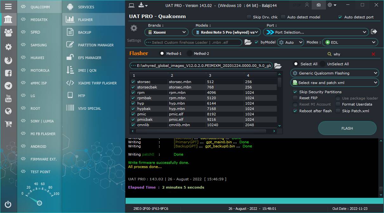Toggle Skip Drv. chk checkbox
The width and height of the screenshot is (384, 213).
point(249,17)
